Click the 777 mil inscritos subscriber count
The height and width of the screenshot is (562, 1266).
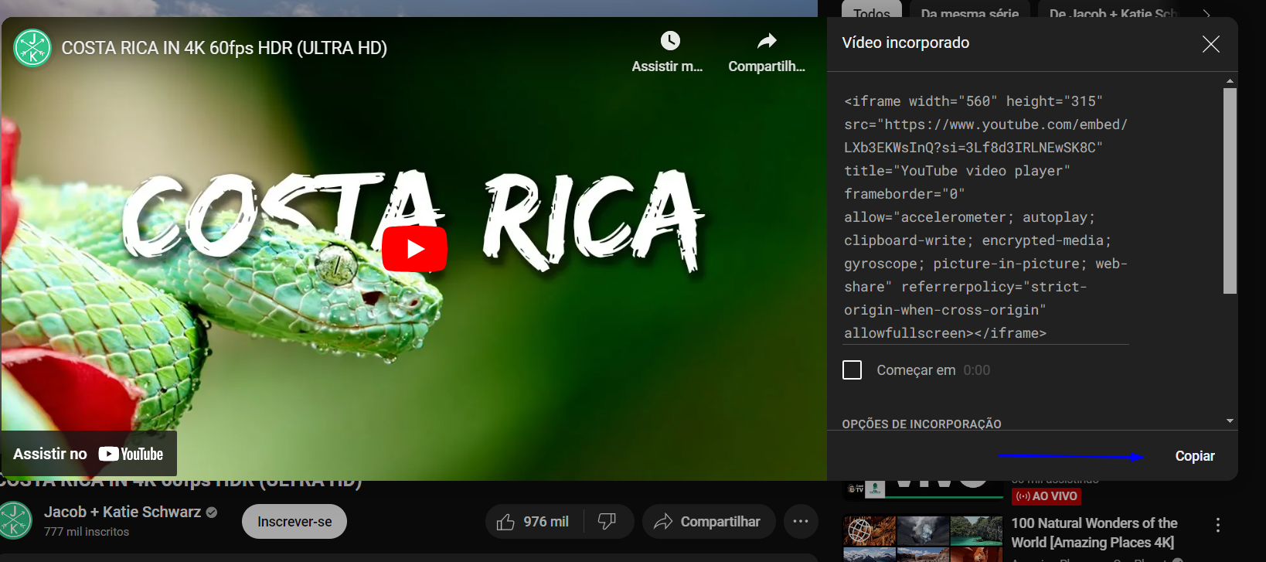[x=87, y=532]
